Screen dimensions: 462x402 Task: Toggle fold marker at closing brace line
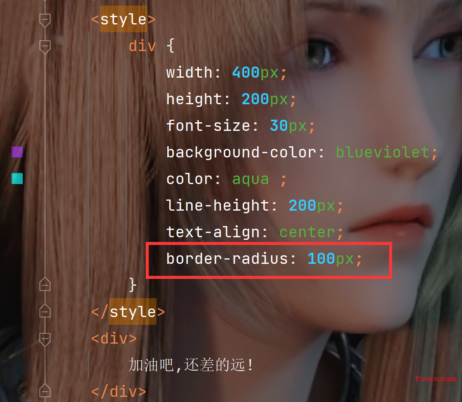(45, 284)
